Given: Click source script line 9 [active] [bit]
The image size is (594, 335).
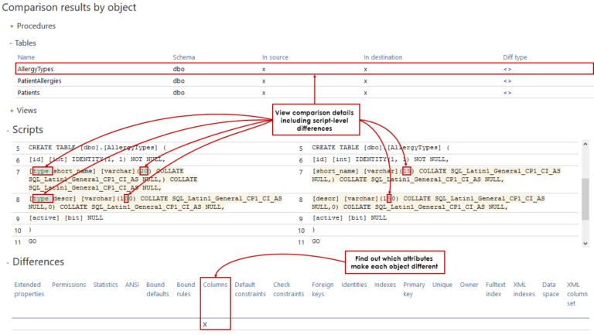Looking at the screenshot, I should (x=66, y=217).
